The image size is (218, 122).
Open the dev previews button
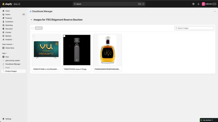coord(209,120)
